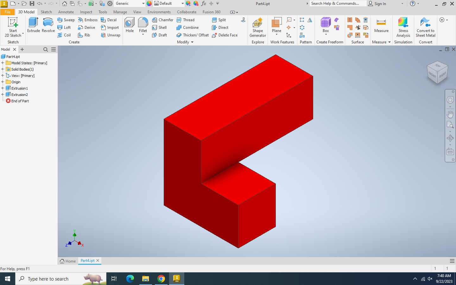This screenshot has height=285, width=456.
Task: Open the Chrome browser from taskbar
Action: (x=161, y=279)
